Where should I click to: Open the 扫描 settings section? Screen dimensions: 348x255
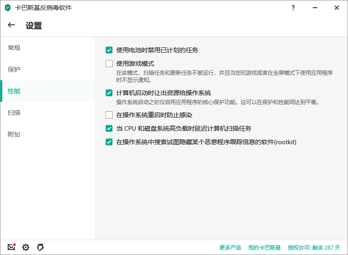coord(47,113)
